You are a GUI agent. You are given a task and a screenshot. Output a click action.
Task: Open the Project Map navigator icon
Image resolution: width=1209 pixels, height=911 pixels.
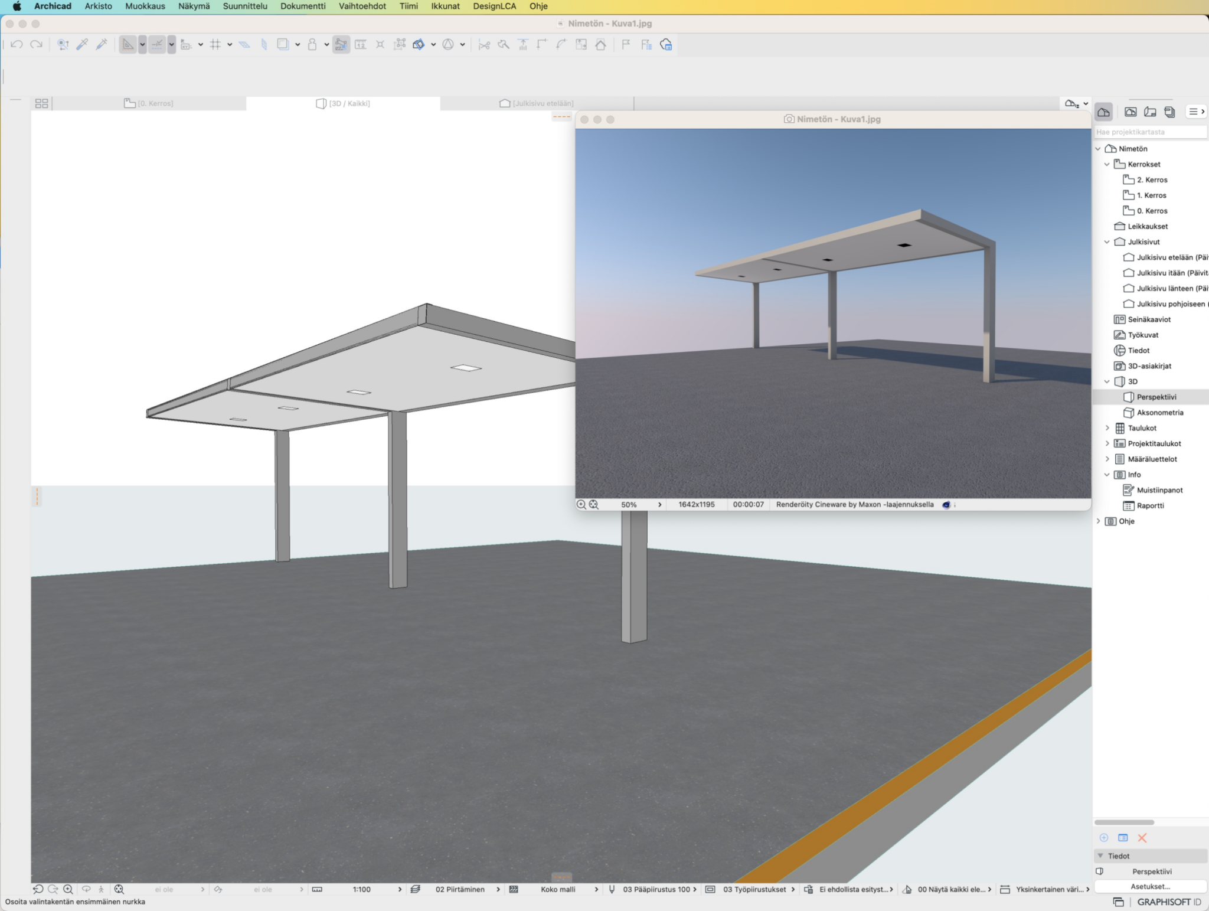pyautogui.click(x=1104, y=112)
